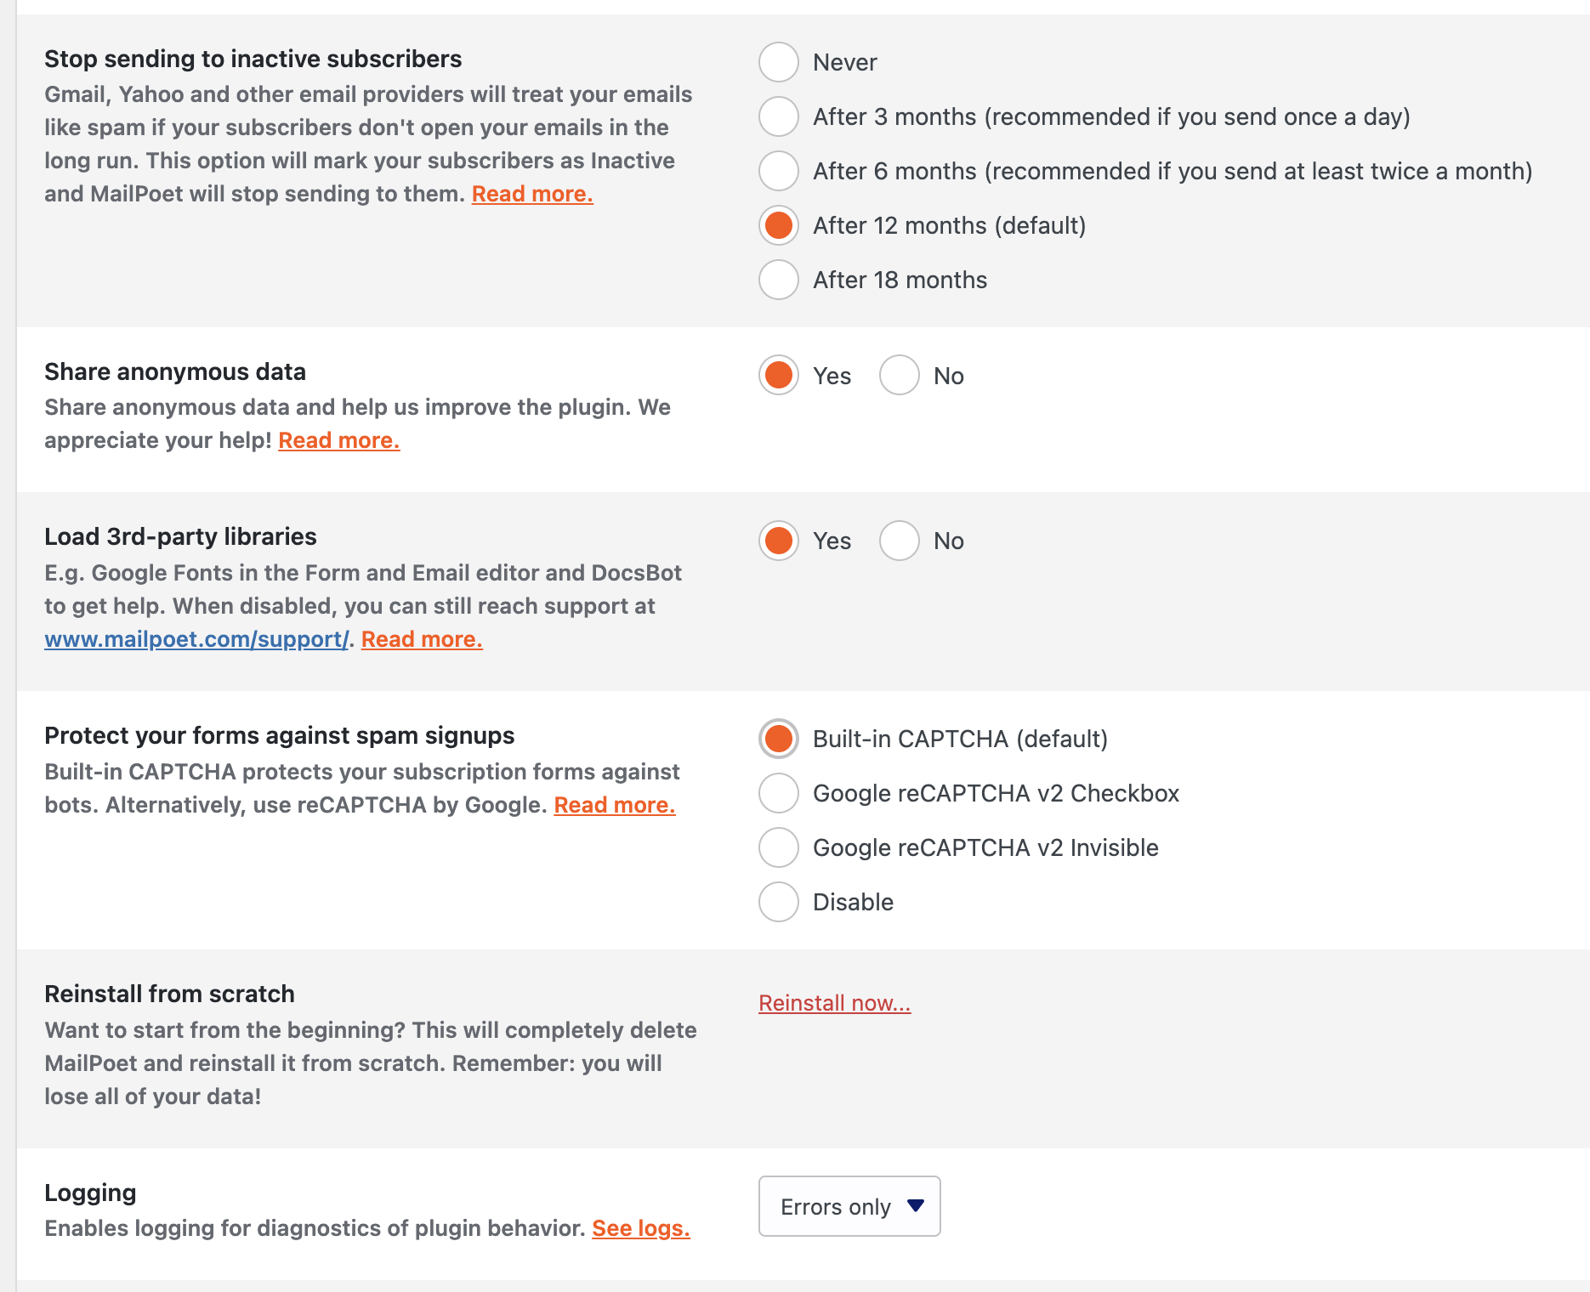Open Read more about inactive subscribers
Screen dimensions: 1590x1292
[x=532, y=194]
